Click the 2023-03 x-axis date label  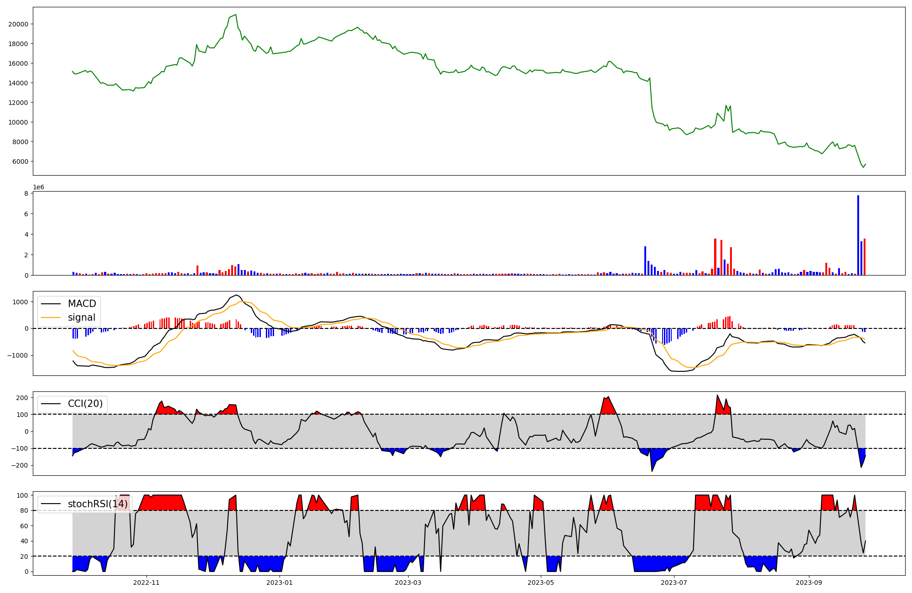(x=408, y=583)
